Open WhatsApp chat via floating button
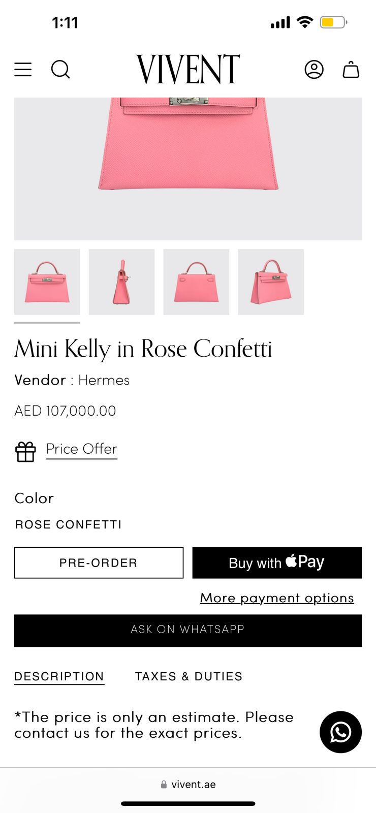 point(340,733)
